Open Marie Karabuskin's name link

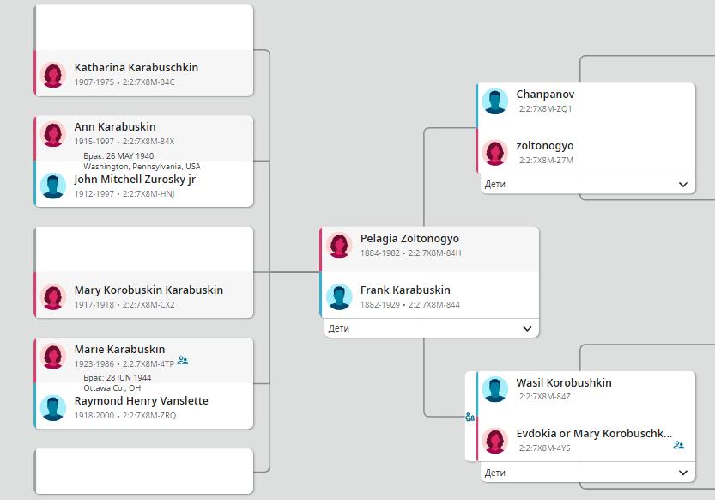[x=119, y=350]
